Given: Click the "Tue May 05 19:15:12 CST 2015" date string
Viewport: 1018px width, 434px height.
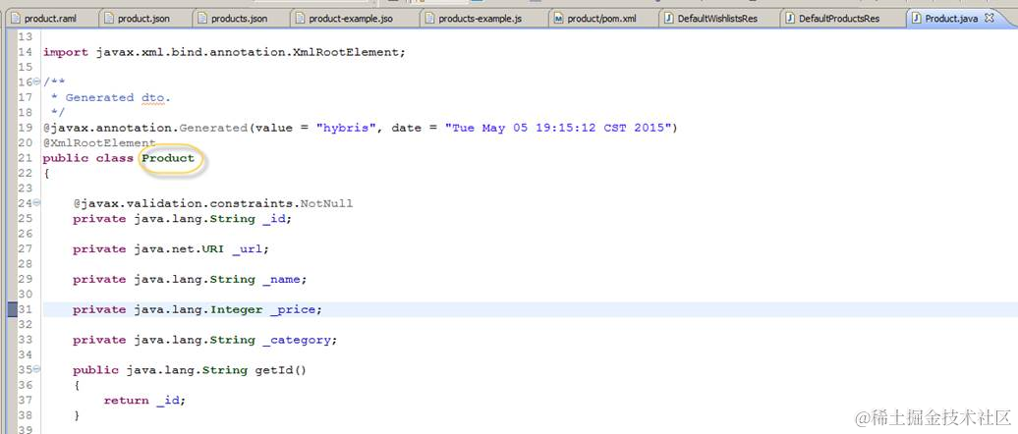Looking at the screenshot, I should [x=558, y=128].
